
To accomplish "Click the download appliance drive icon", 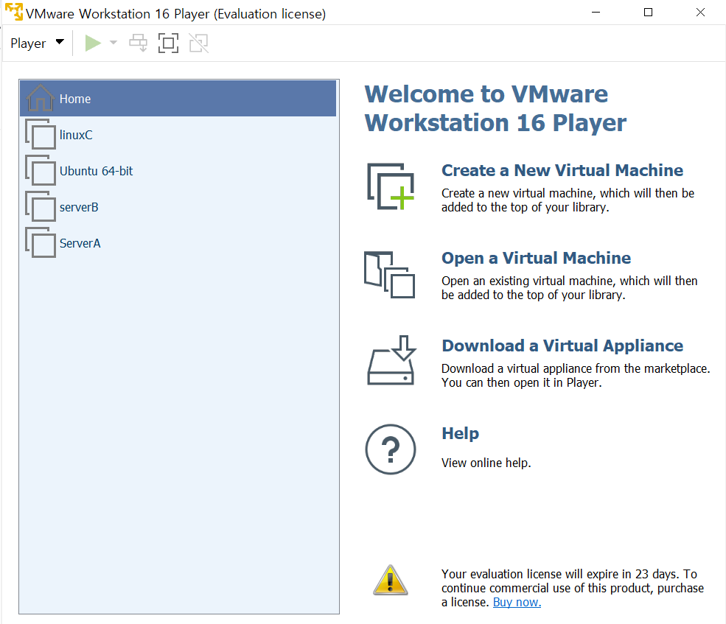I will [x=391, y=360].
